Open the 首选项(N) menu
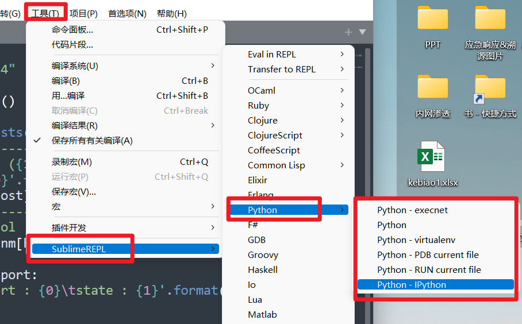The height and width of the screenshot is (324, 522). (x=127, y=14)
